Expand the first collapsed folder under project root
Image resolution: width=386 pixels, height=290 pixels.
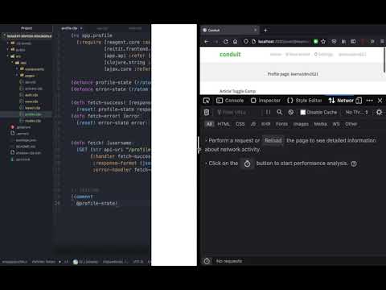8,43
